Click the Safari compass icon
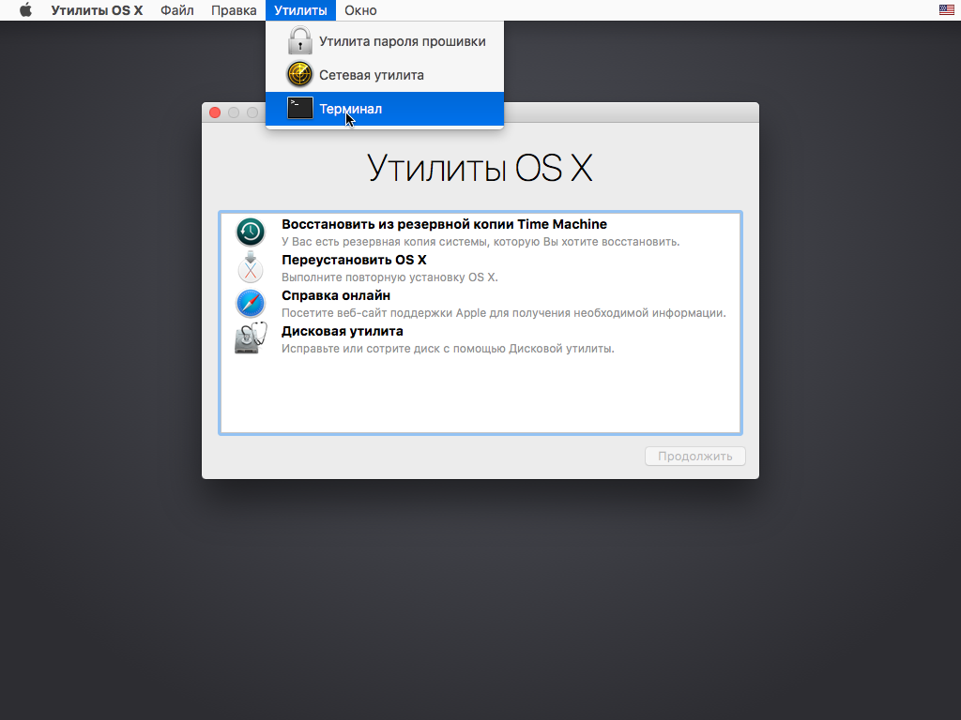 [x=250, y=304]
